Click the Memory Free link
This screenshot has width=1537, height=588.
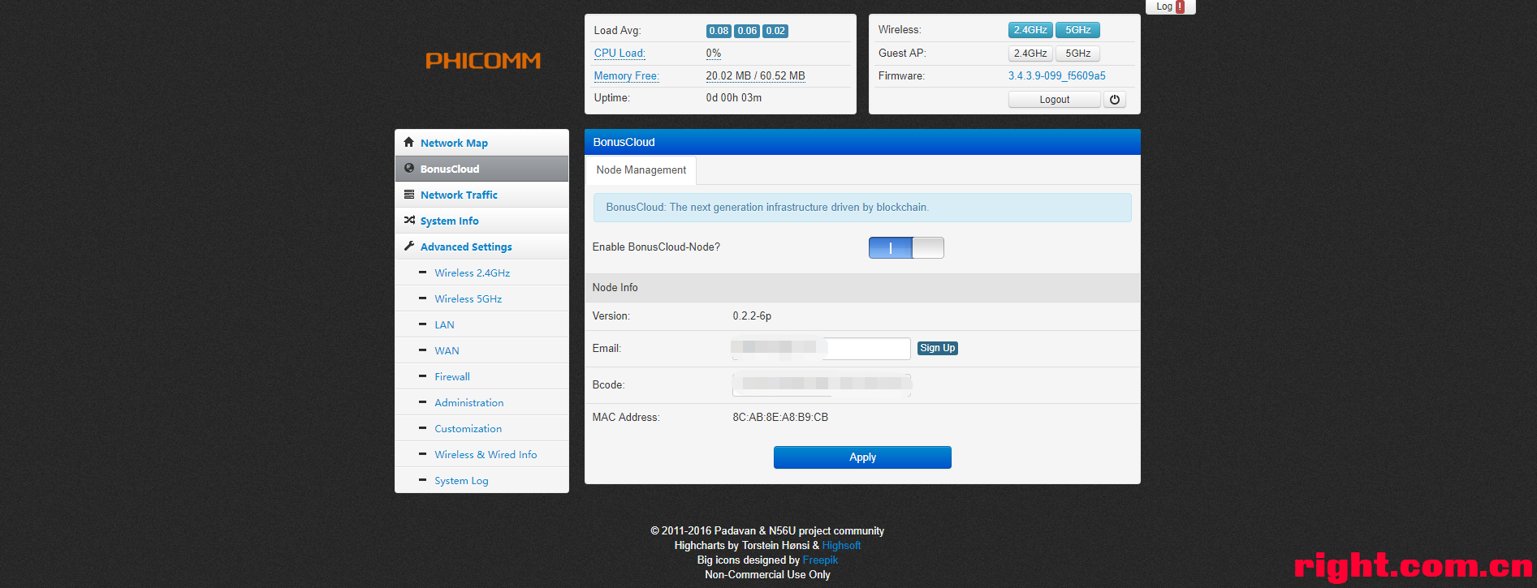point(626,76)
